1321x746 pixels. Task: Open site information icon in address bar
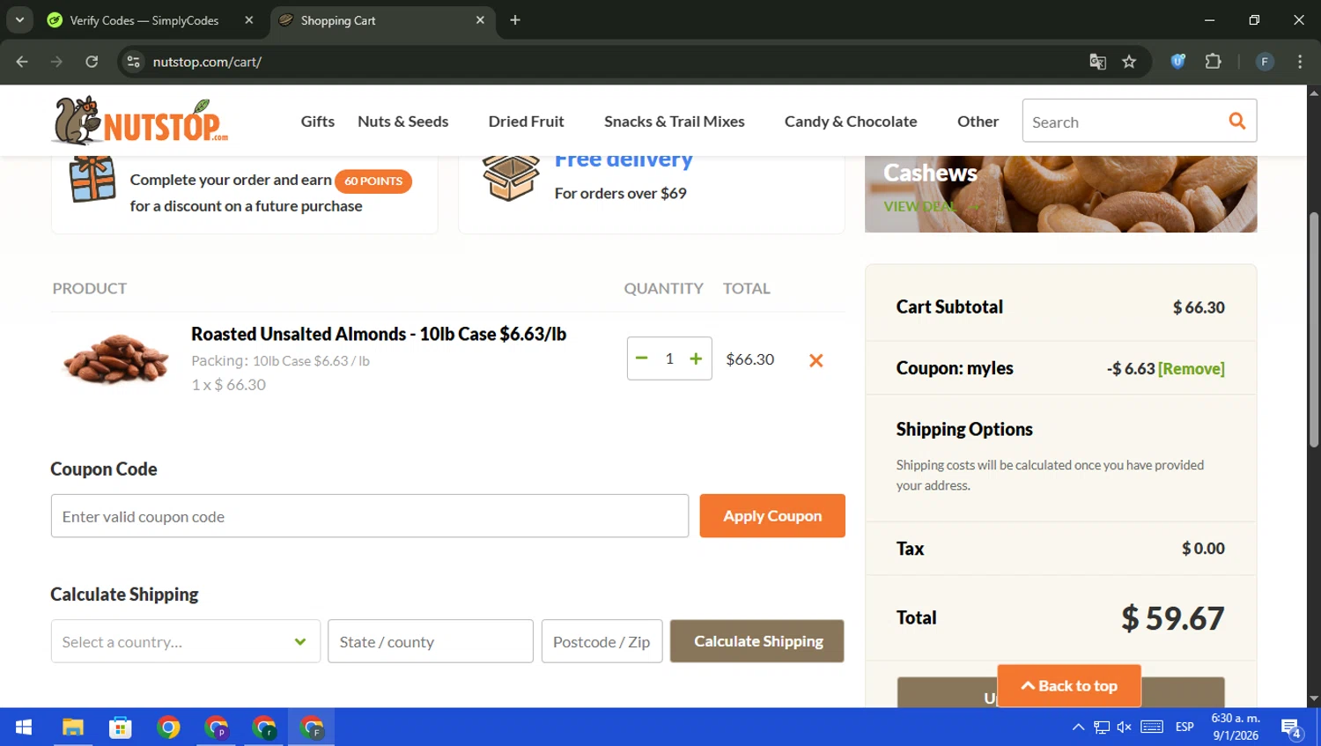(133, 62)
